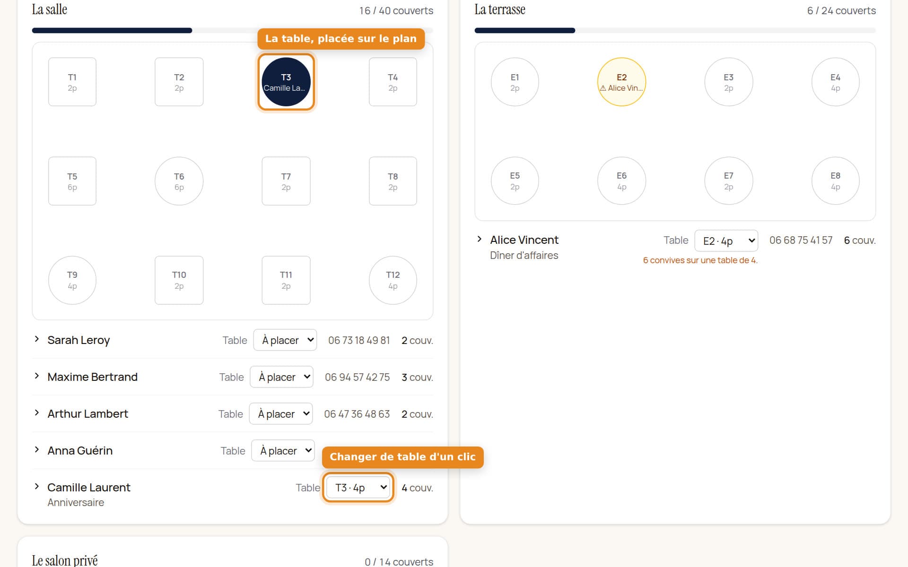Open Maxime Bertrand's table selector
This screenshot has width=908, height=567.
282,377
